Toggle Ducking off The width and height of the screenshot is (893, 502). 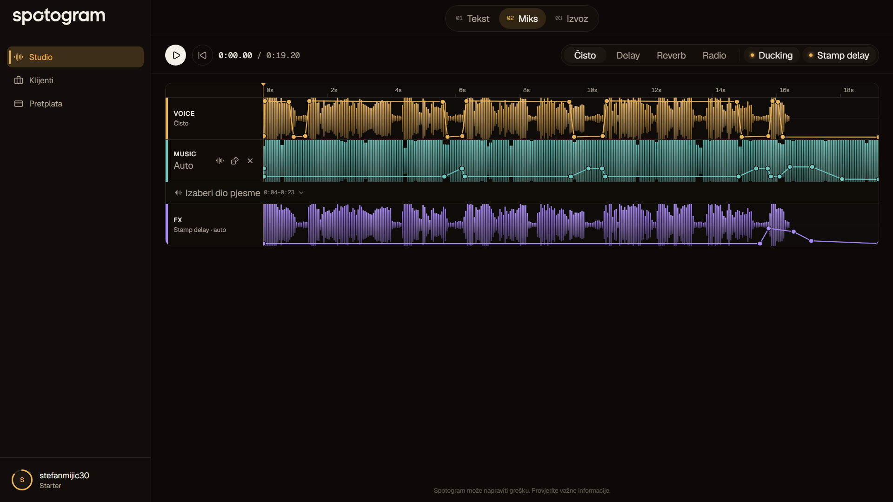tap(771, 55)
